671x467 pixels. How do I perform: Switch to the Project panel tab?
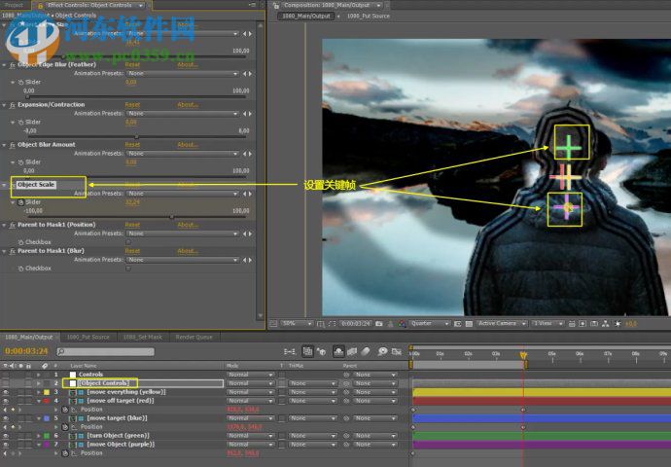click(x=14, y=5)
